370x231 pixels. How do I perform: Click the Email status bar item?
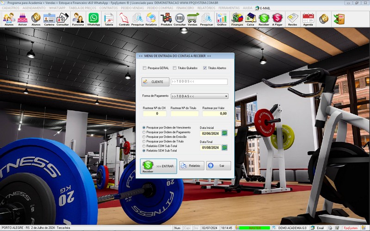coord(318,228)
